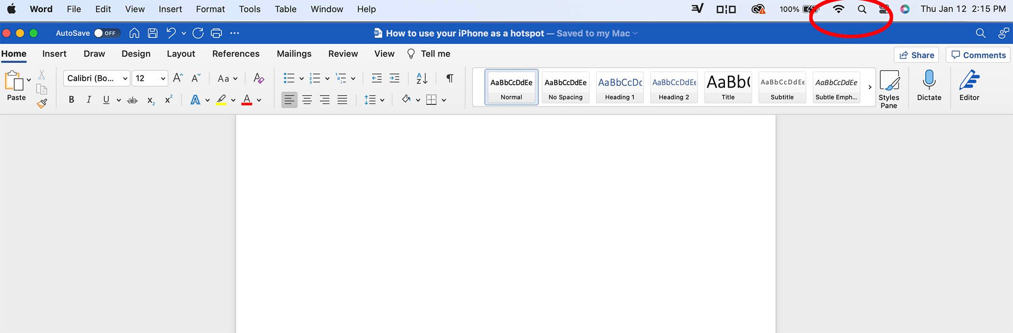This screenshot has width=1013, height=333.
Task: Open the Editor pen icon
Action: coord(969,85)
